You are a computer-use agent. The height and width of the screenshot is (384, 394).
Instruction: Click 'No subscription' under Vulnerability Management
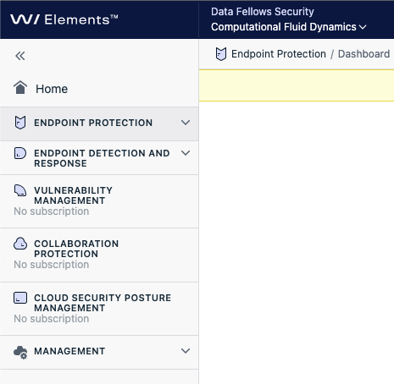[x=52, y=211]
